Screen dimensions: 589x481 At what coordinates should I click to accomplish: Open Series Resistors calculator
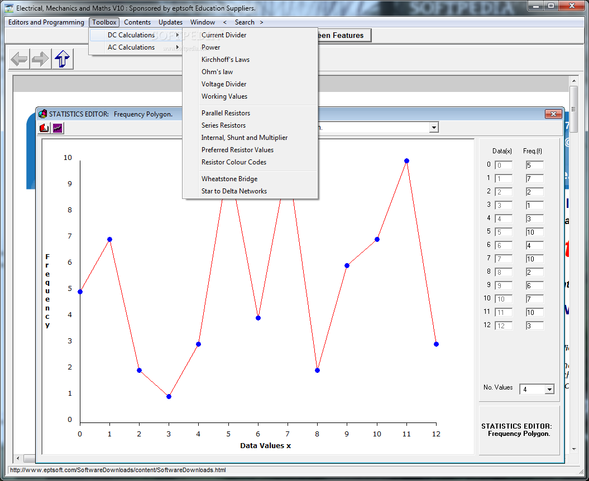pos(250,125)
